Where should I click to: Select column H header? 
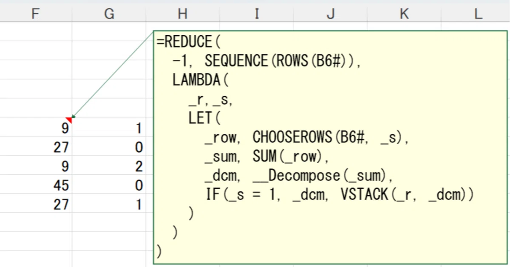pos(183,14)
